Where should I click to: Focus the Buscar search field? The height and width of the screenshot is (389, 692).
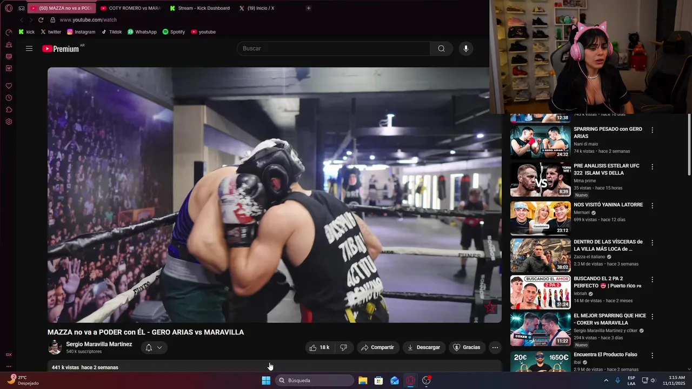334,49
